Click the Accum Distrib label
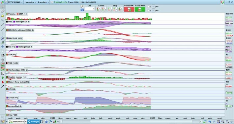This screenshot has height=124, width=234. coord(14,106)
